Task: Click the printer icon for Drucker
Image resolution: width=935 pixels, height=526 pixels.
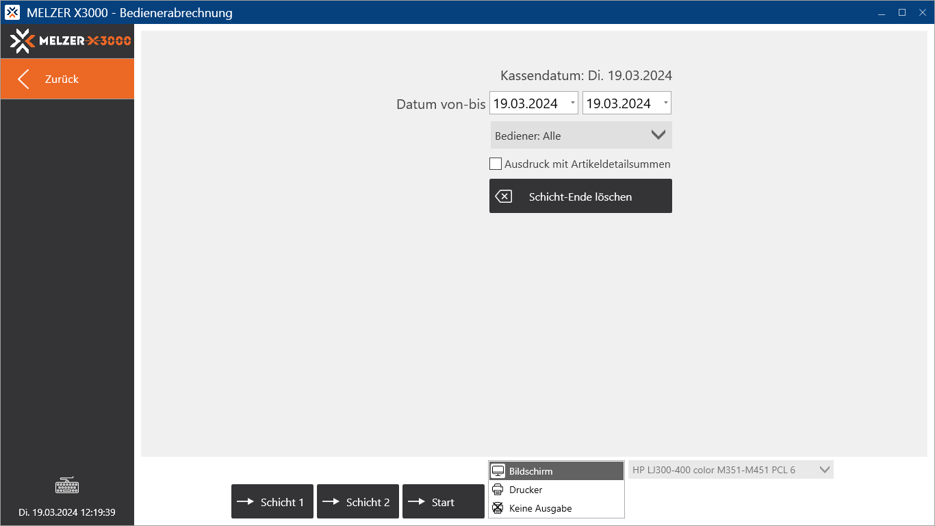Action: (498, 490)
